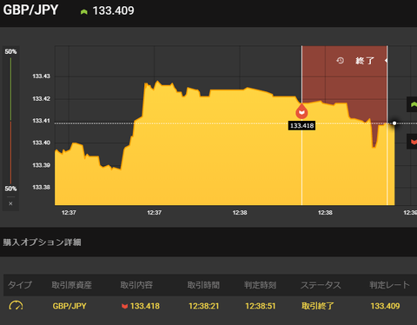Click the red down arrow in 取引内容 cell
Viewport: 417px width, 325px height.
pyautogui.click(x=125, y=307)
